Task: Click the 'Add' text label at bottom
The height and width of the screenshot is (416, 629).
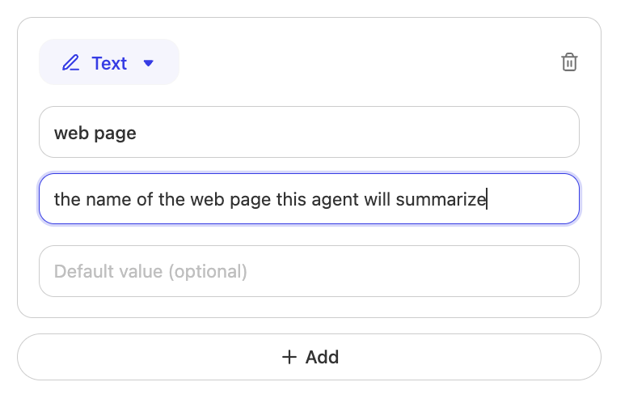Action: point(322,357)
